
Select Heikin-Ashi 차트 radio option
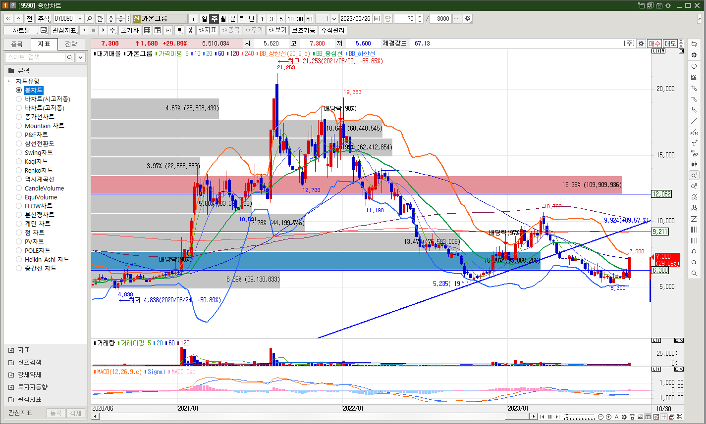tap(19, 259)
